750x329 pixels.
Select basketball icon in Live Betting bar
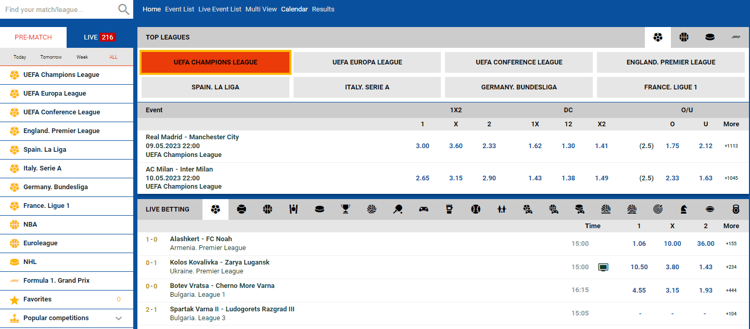268,209
